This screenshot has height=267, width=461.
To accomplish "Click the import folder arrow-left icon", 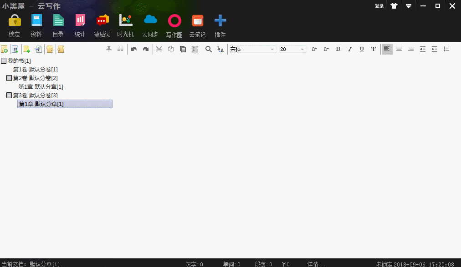I will coord(61,49).
